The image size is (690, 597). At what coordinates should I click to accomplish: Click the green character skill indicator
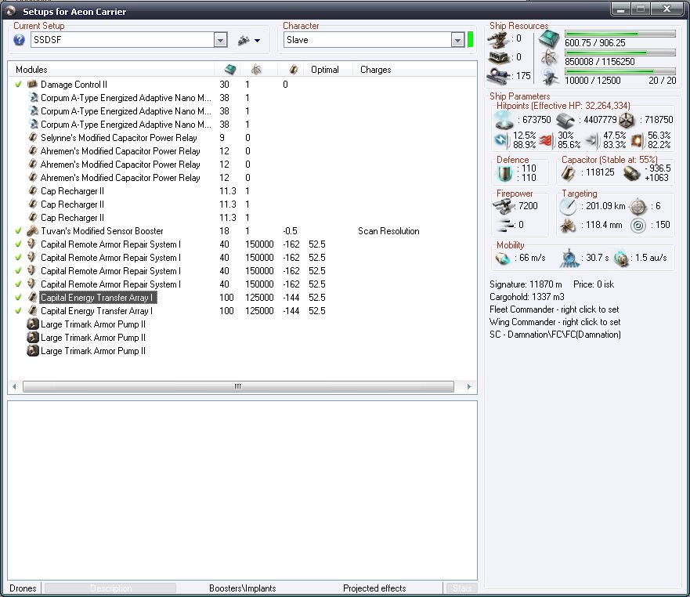(471, 40)
